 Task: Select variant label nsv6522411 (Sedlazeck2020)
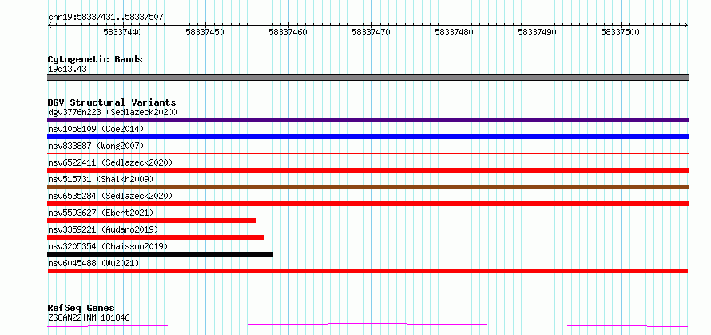[110, 162]
